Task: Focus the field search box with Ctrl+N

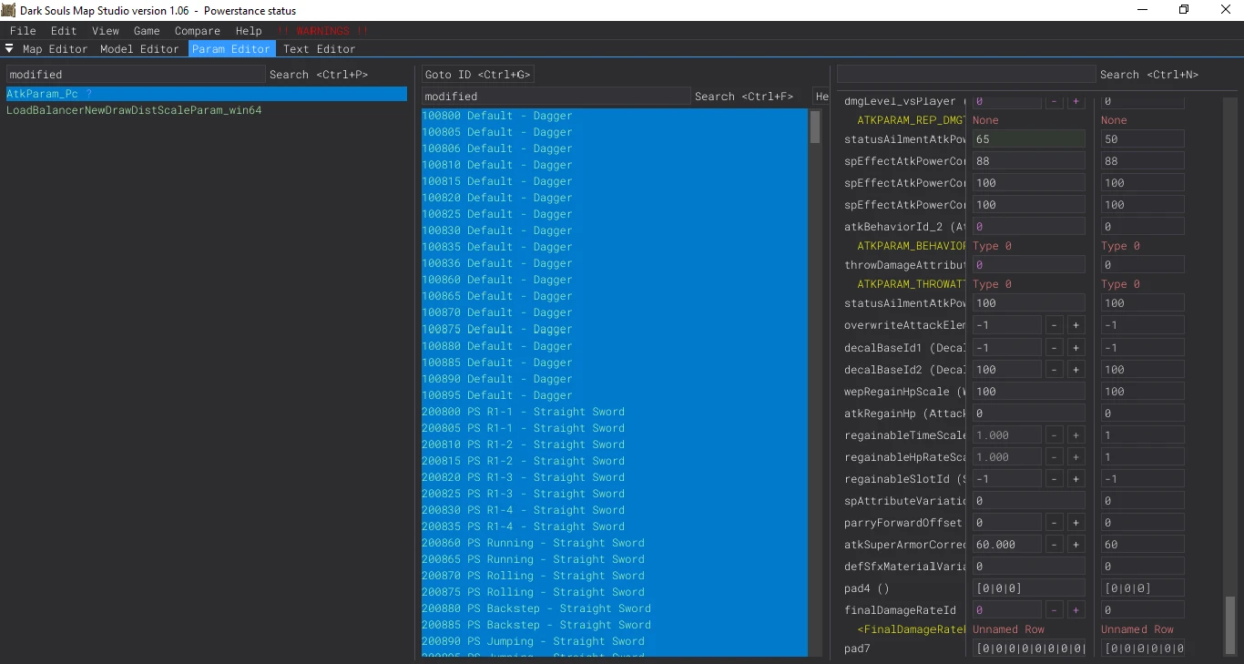Action: 966,75
